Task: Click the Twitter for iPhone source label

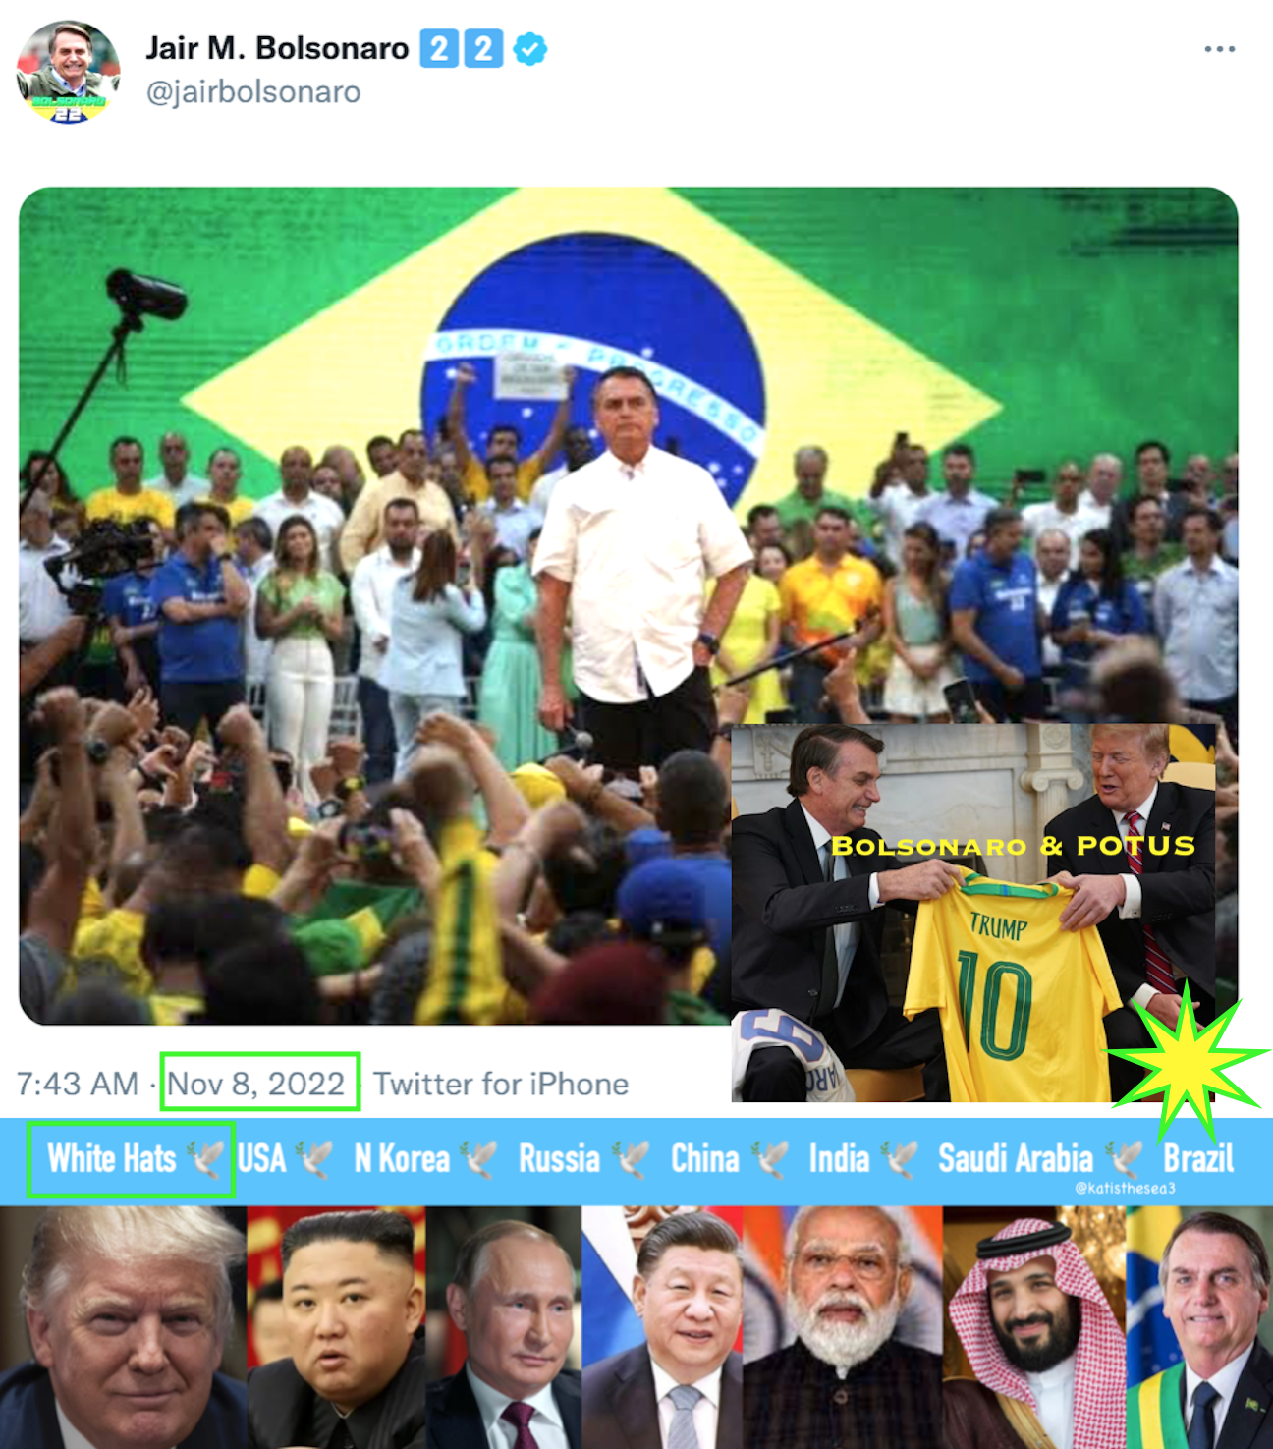Action: pyautogui.click(x=501, y=1084)
